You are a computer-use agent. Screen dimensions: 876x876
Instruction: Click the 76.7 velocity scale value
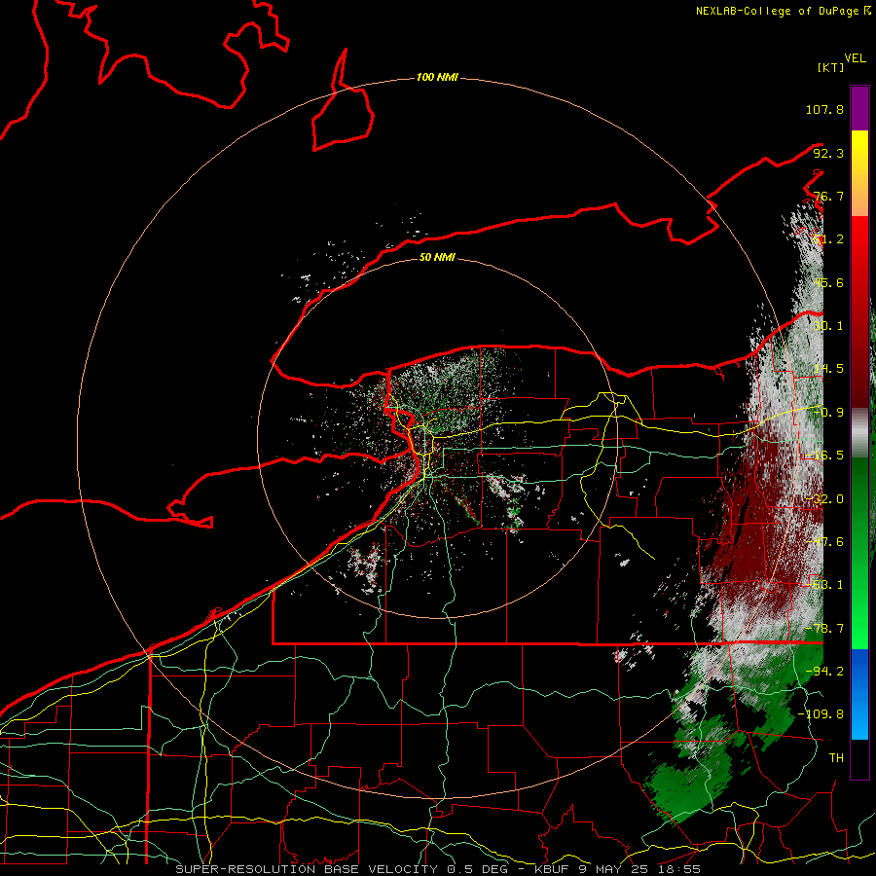(x=828, y=196)
